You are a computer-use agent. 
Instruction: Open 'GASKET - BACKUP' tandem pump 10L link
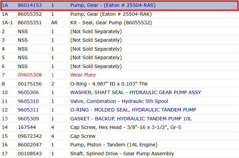(131, 119)
